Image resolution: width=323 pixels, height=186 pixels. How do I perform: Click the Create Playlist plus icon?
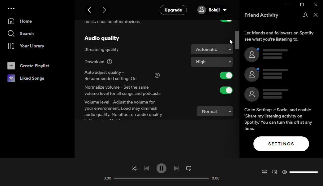point(11,66)
